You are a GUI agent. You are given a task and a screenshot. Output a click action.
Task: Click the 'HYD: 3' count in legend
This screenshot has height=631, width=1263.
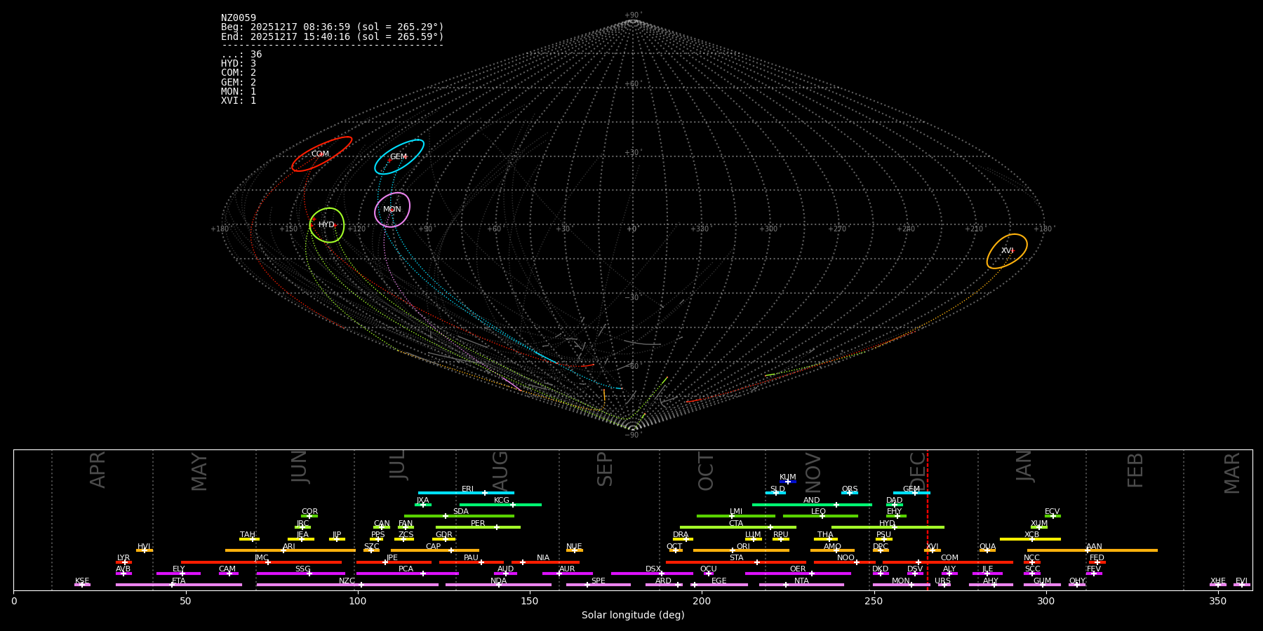239,64
